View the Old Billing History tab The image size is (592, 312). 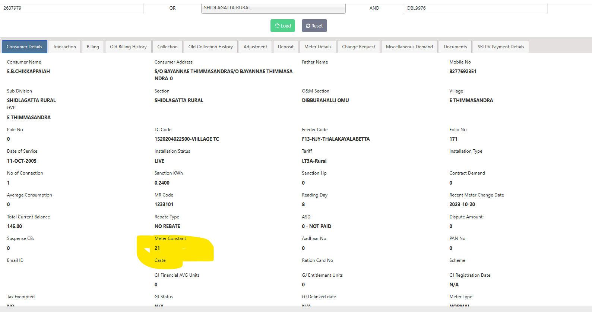click(128, 47)
